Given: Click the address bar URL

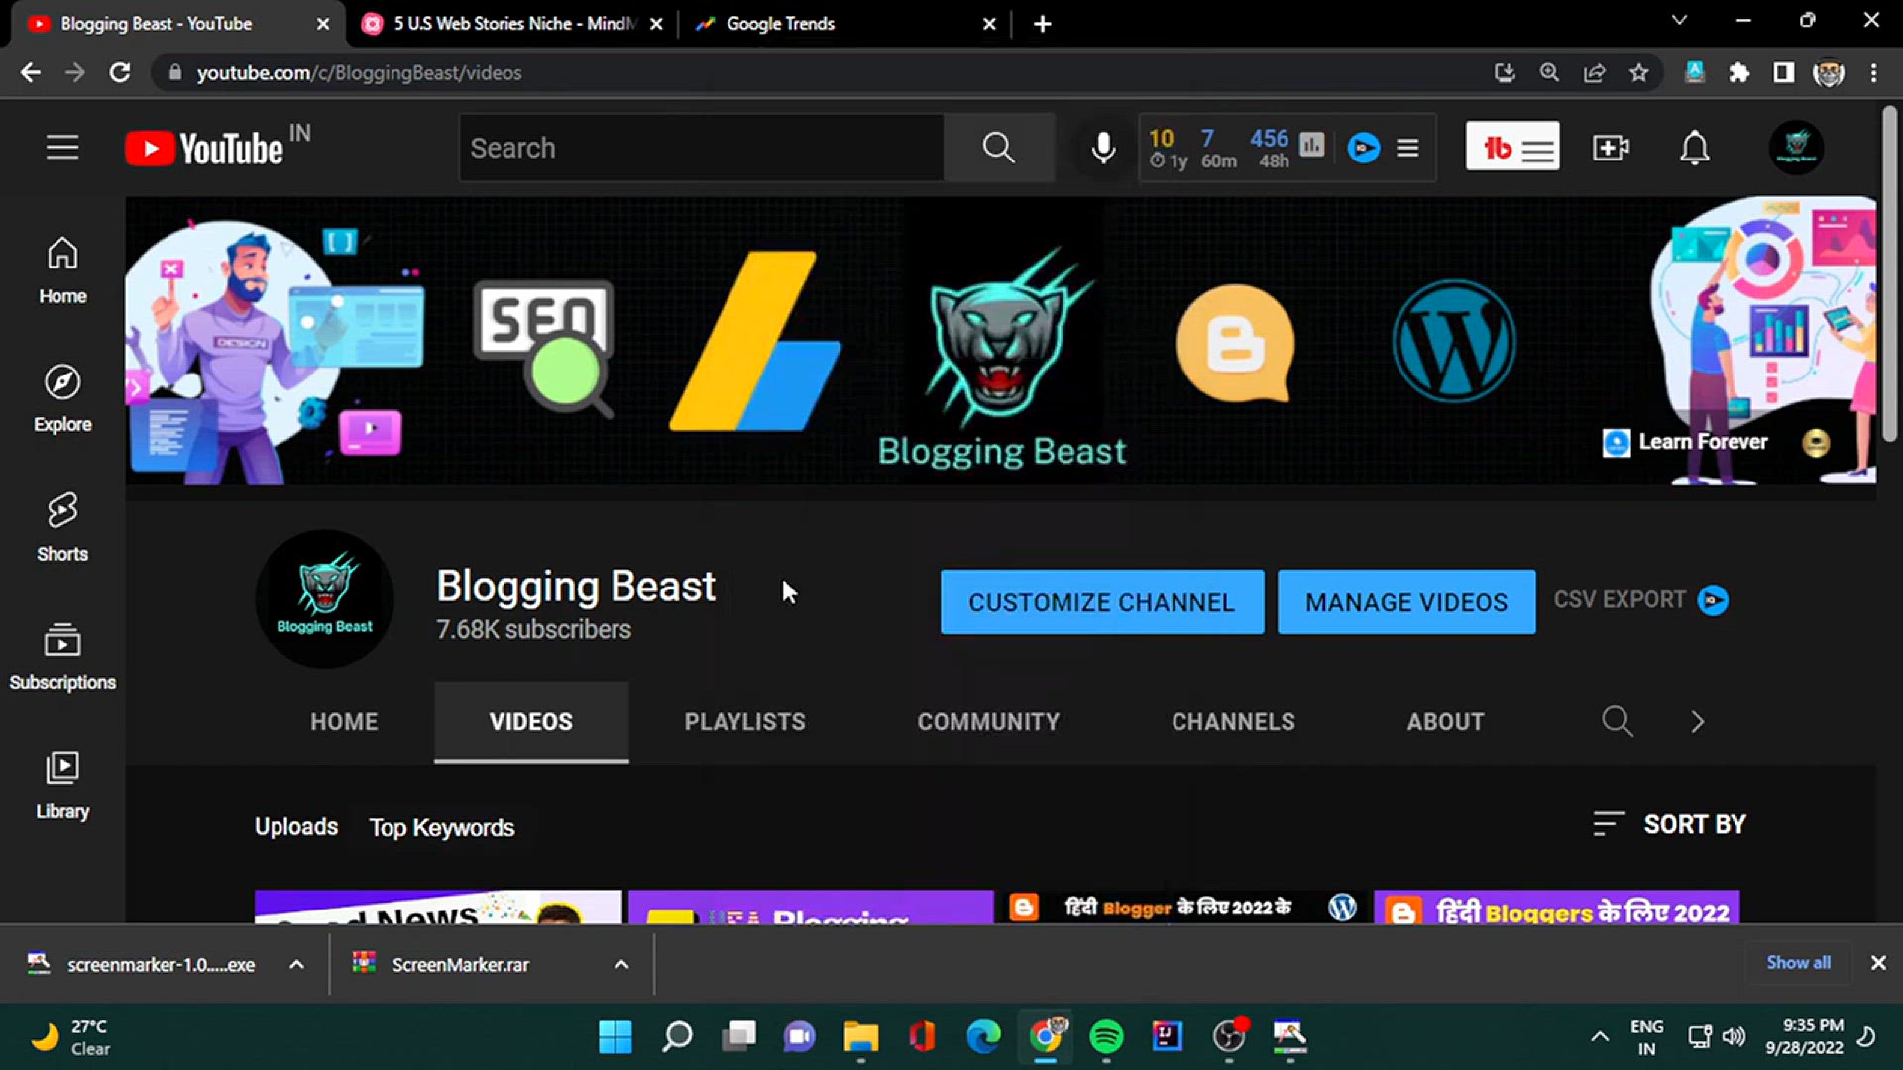Looking at the screenshot, I should click(359, 72).
